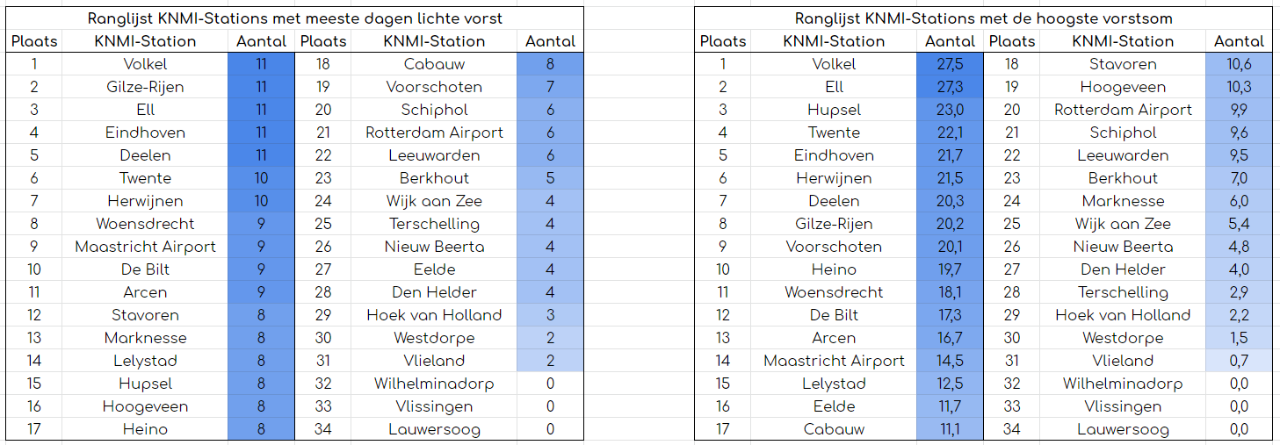This screenshot has height=445, width=1280.
Task: Select Cabauw in the lichte vorst table
Action: tap(434, 64)
